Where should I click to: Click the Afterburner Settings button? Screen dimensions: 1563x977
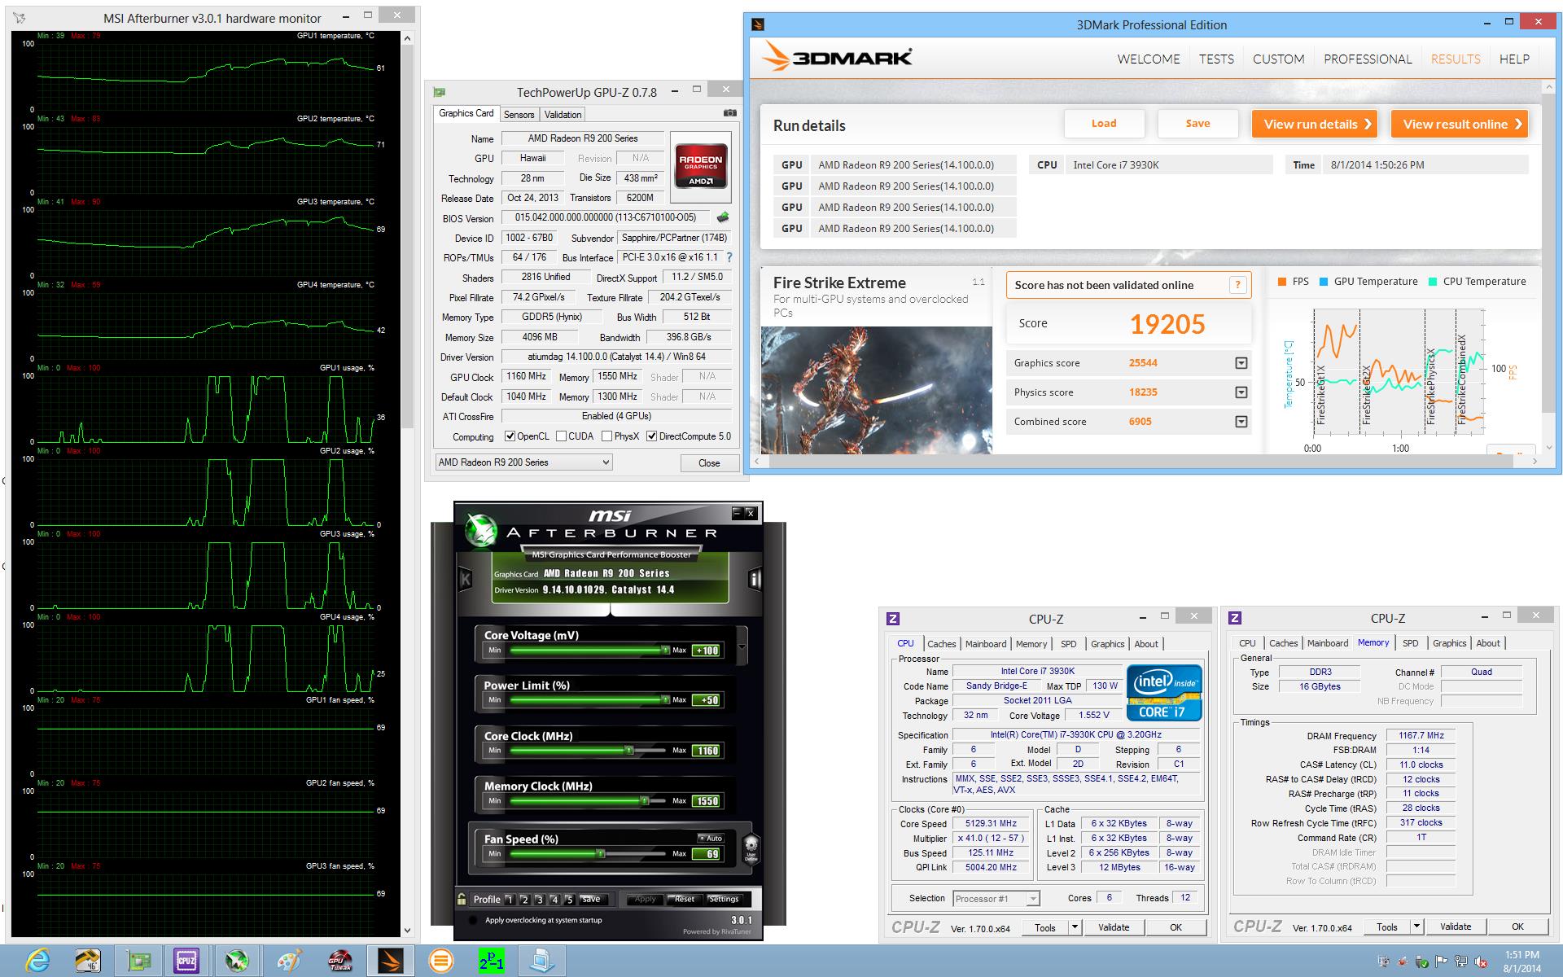(x=723, y=899)
